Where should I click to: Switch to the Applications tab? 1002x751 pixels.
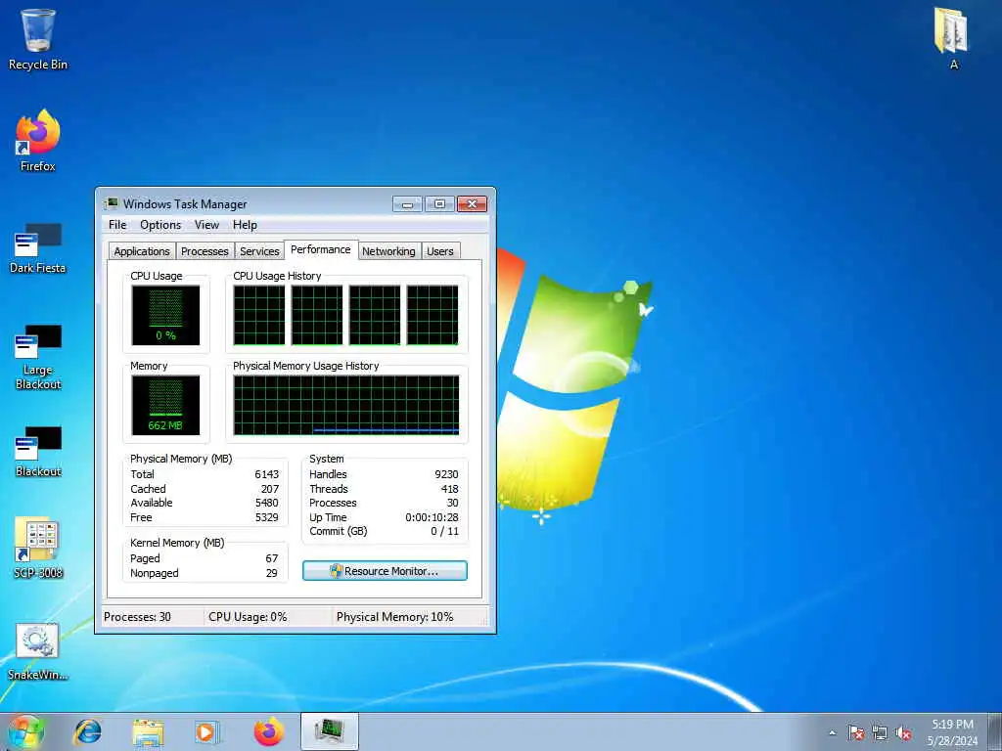tap(141, 251)
